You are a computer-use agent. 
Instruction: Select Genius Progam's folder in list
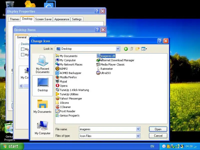click(x=67, y=115)
